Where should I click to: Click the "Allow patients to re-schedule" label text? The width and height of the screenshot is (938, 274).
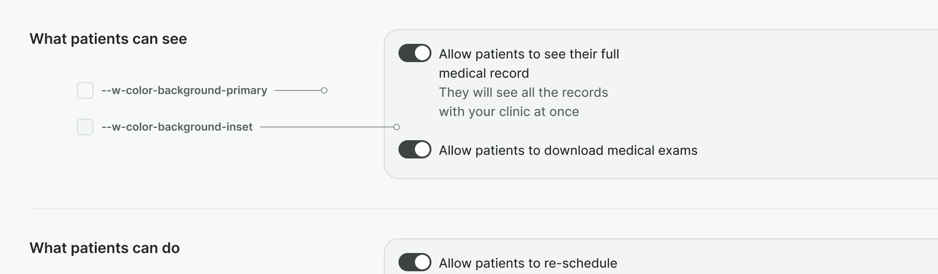(528, 263)
